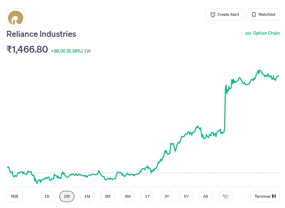The height and width of the screenshot is (208, 285).
Task: Display the 5Y price chart
Action: pos(186,196)
